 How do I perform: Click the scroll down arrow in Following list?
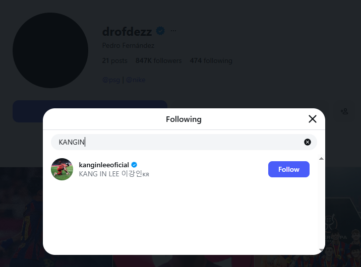click(321, 250)
